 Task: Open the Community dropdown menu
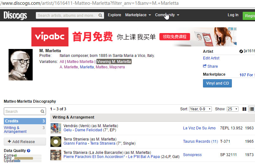[x=167, y=15]
